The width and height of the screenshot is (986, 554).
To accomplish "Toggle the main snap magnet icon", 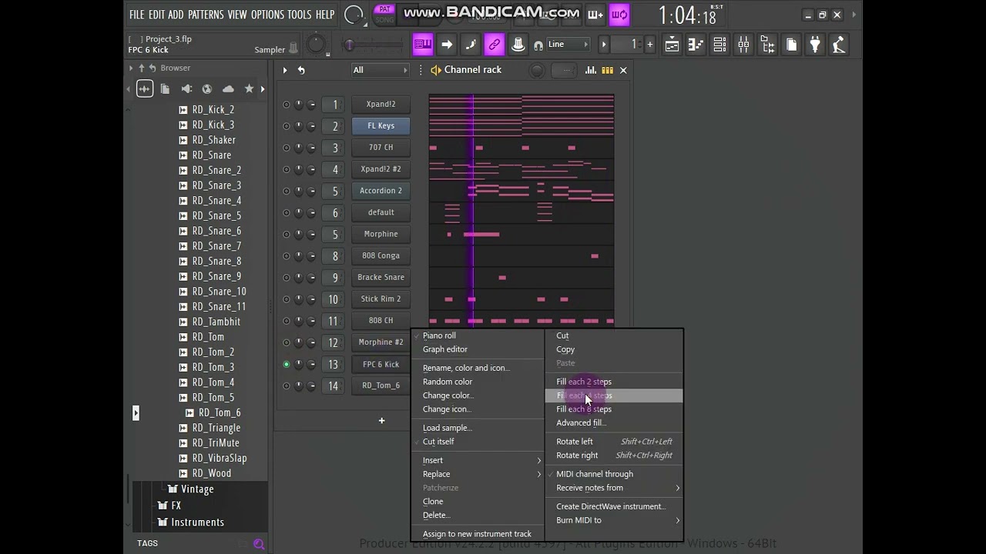I will (538, 45).
